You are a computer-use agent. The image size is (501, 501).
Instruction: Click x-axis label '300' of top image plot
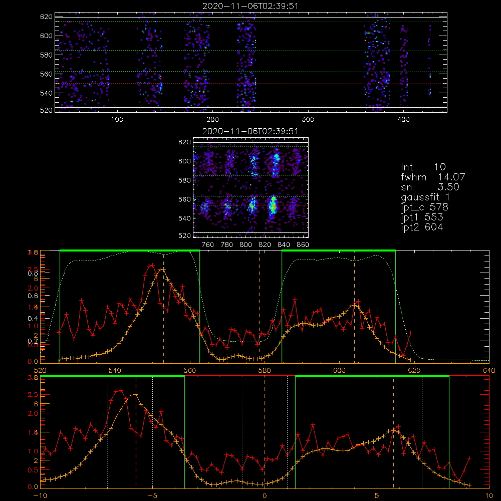click(308, 120)
